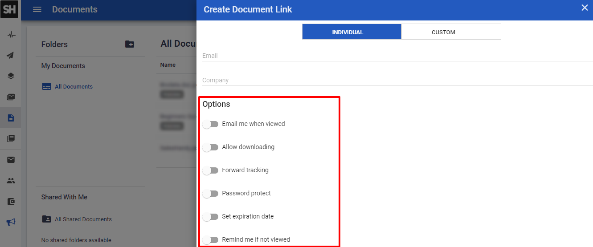Toggle Allow downloading switch

(210, 147)
